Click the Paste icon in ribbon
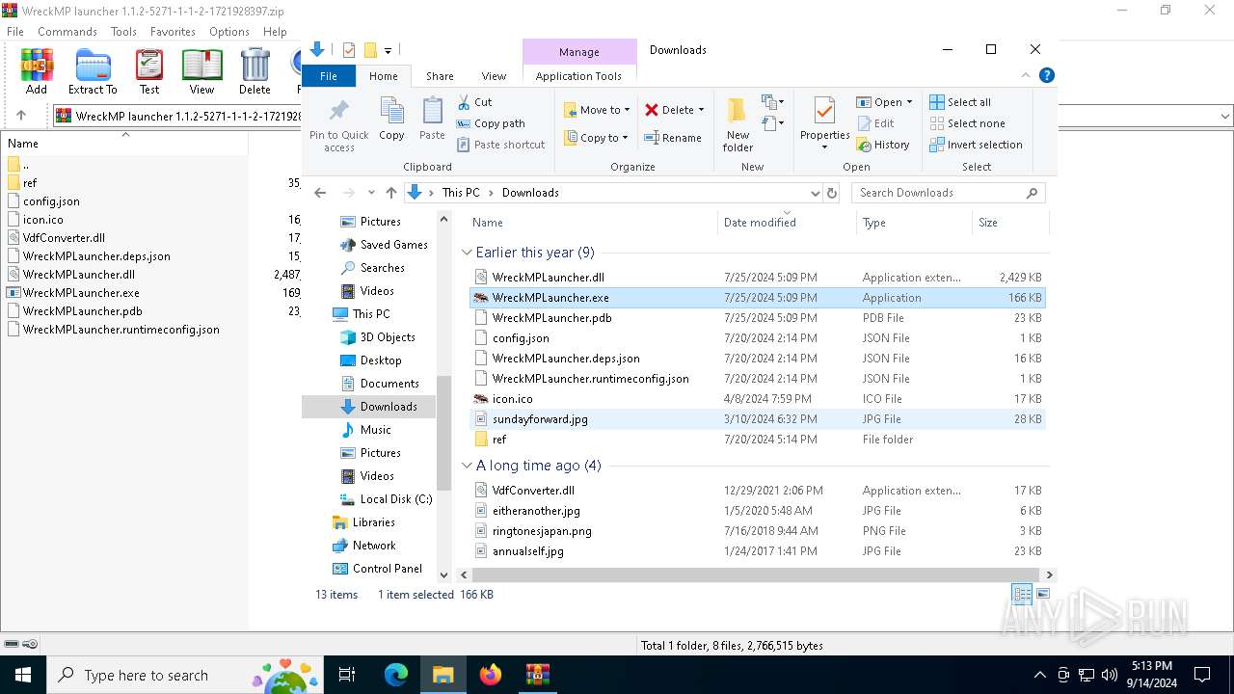 coord(432,120)
